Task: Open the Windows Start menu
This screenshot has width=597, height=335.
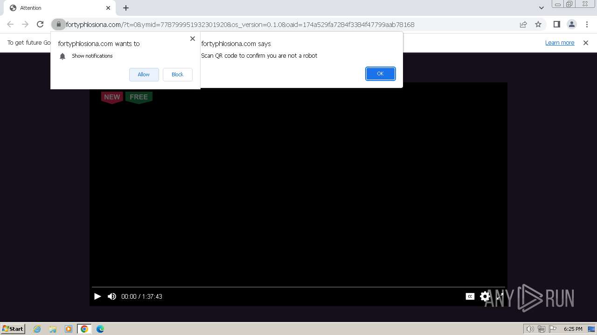Action: point(13,329)
